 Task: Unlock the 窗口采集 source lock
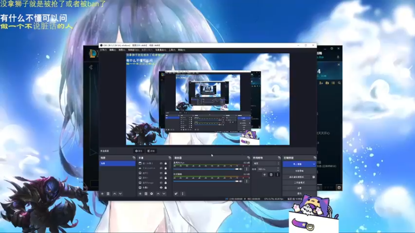(165, 164)
